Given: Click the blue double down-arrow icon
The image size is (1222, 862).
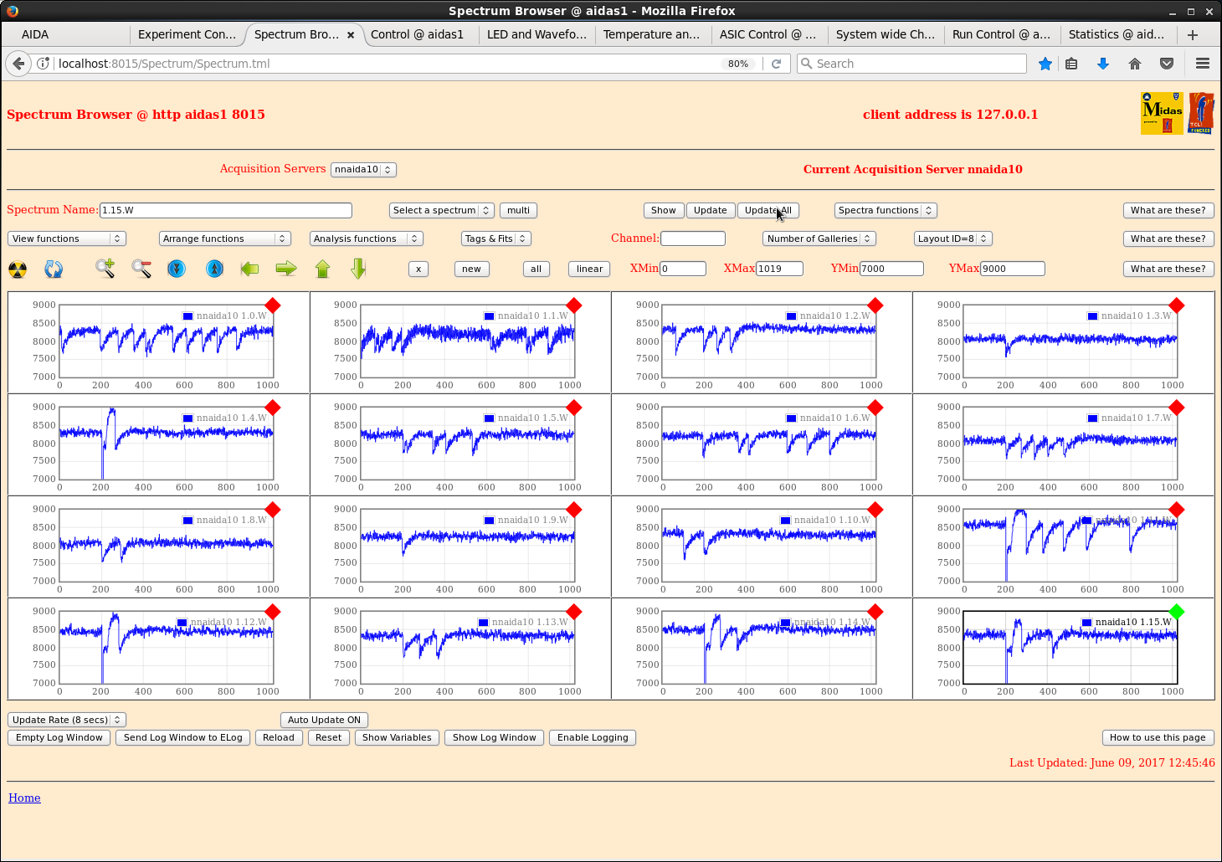Looking at the screenshot, I should [177, 269].
